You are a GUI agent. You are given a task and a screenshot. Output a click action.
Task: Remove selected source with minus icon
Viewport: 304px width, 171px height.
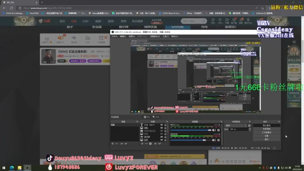point(146,144)
